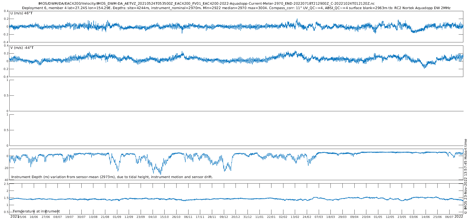The height and width of the screenshot is (221, 468).
Task: Click the NetCDF file path title line
Action: point(206,3)
